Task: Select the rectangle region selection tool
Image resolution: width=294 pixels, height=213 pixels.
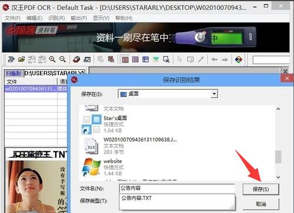Action: [x=190, y=59]
